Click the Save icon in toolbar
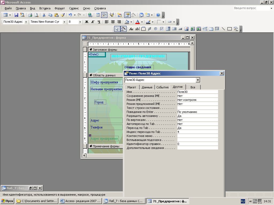The image size is (274, 205). pyautogui.click(x=16, y=15)
